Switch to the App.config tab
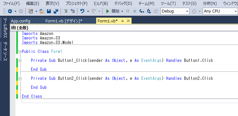Screen dimensions: 238x116 pos(21,21)
